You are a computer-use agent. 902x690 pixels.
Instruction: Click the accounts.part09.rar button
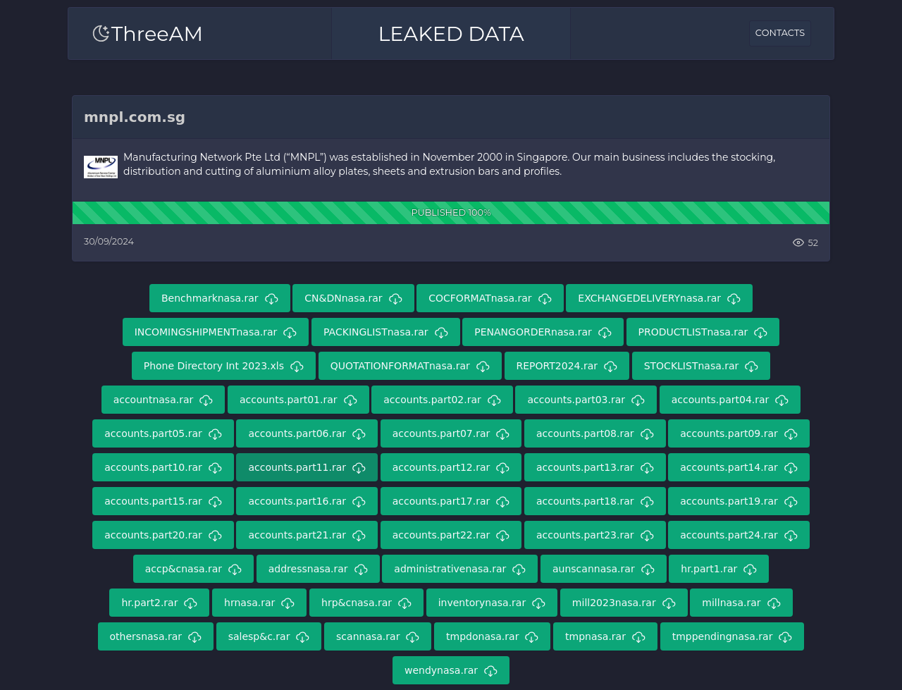click(x=739, y=433)
